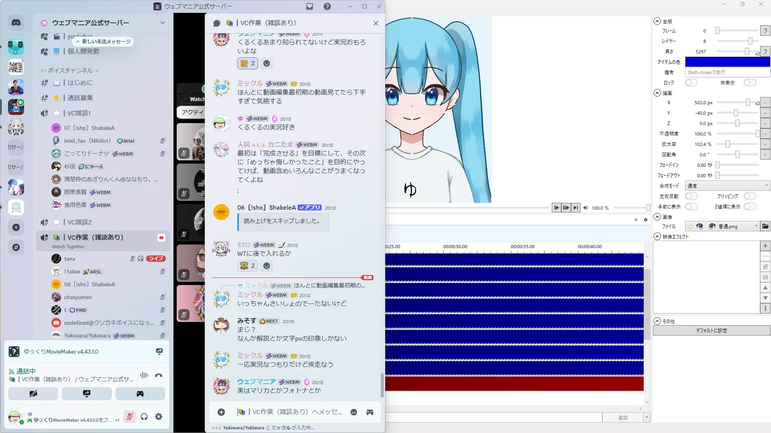The image size is (771, 433).
Task: Open emoji picker in message box
Action: [x=354, y=412]
